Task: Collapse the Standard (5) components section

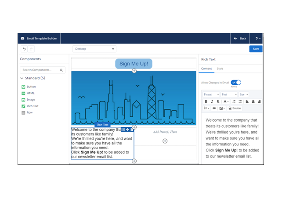Action: (22, 78)
